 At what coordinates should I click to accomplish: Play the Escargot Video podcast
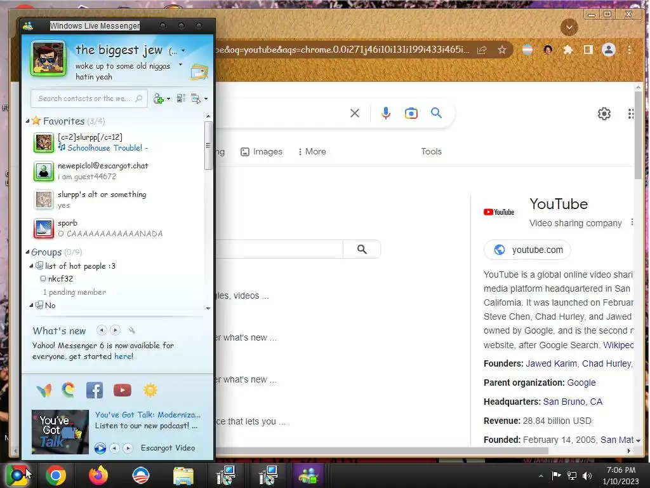point(100,448)
